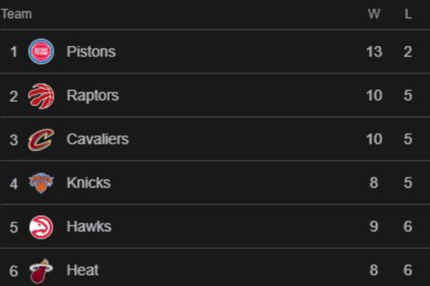430x286 pixels.
Task: Select the Knicks team name
Action: click(x=88, y=183)
